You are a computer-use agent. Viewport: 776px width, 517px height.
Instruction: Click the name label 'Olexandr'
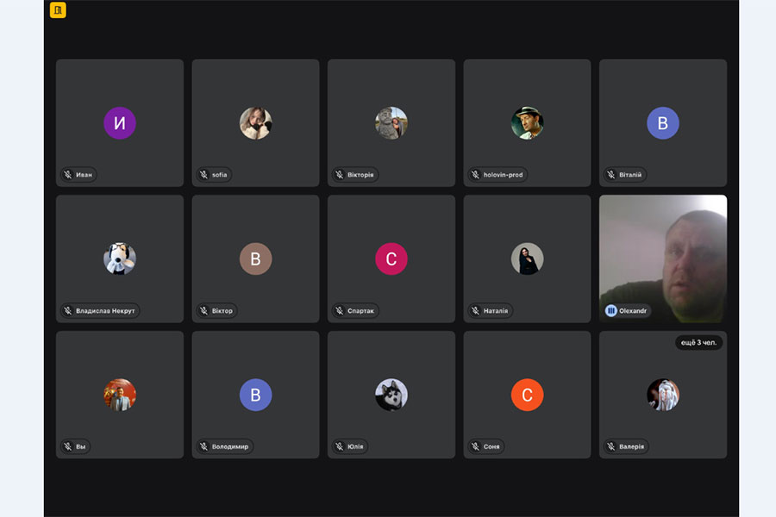coord(633,311)
